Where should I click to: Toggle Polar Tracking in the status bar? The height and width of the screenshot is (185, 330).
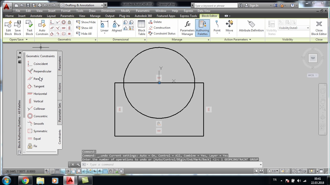pyautogui.click(x=68, y=171)
